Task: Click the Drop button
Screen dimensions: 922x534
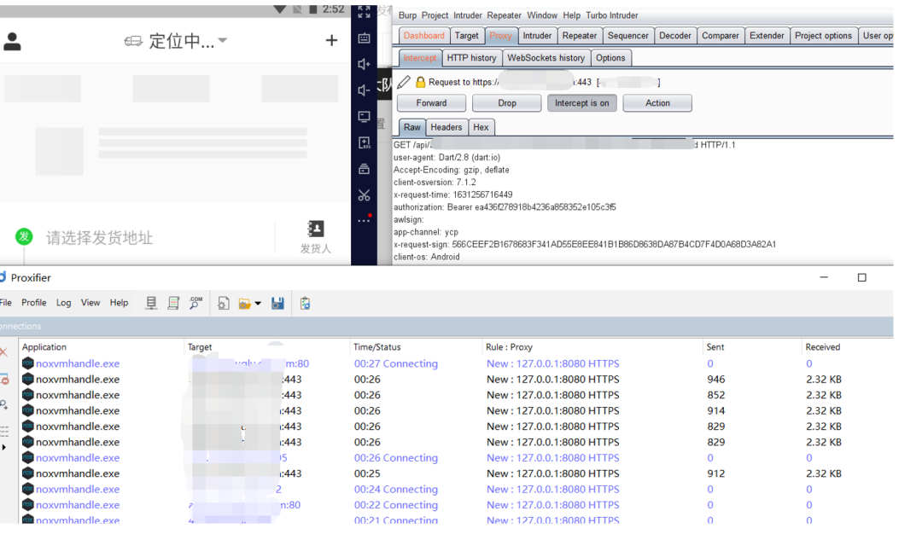Action: (507, 103)
